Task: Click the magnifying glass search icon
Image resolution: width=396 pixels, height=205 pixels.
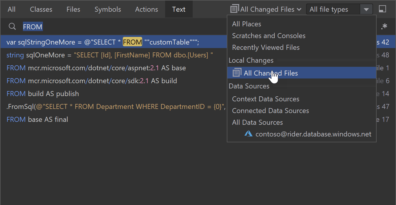Action: (x=12, y=27)
